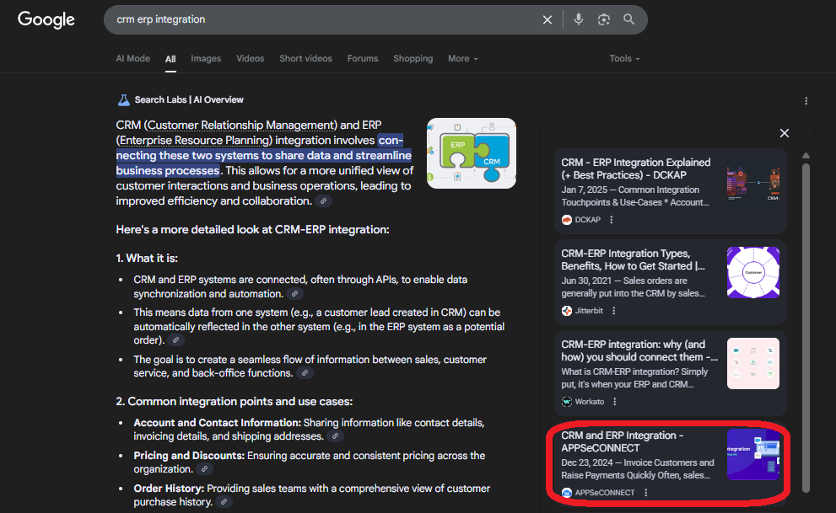Image resolution: width=836 pixels, height=513 pixels.
Task: Click the sources panel scrollbar thumb
Action: (x=806, y=328)
